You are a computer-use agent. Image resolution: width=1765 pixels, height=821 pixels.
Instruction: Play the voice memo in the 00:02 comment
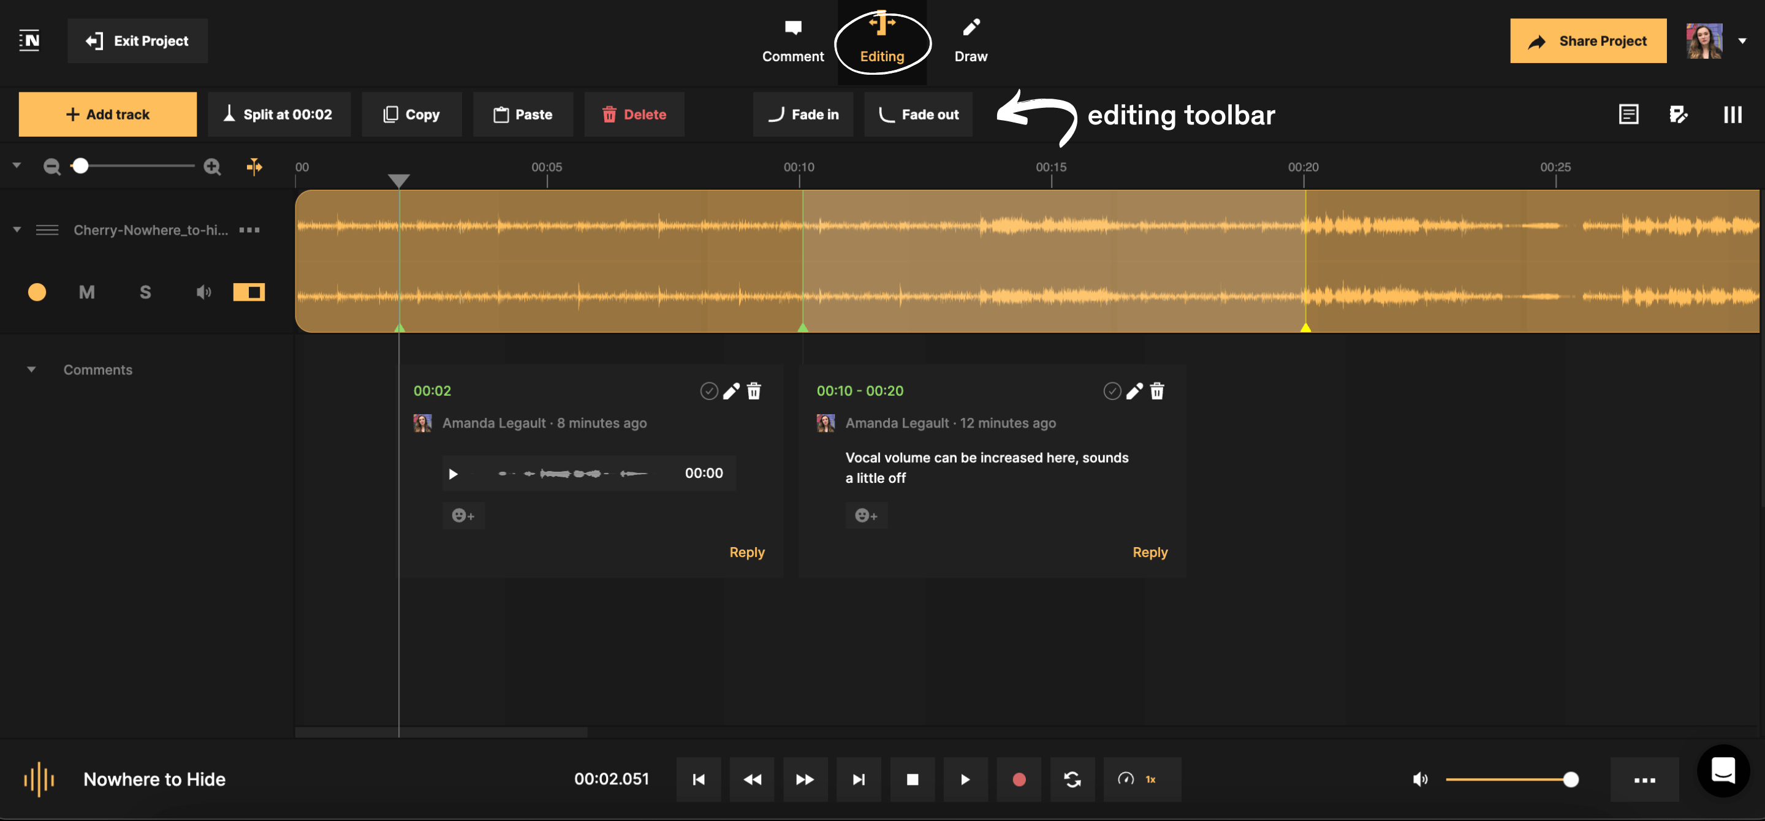[453, 473]
